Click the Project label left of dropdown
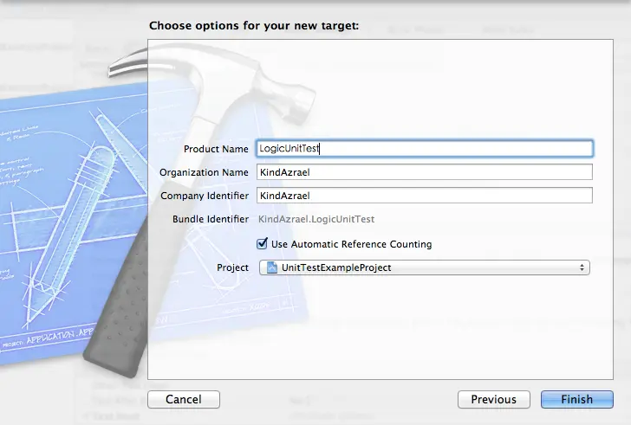Image resolution: width=631 pixels, height=425 pixels. pos(232,268)
